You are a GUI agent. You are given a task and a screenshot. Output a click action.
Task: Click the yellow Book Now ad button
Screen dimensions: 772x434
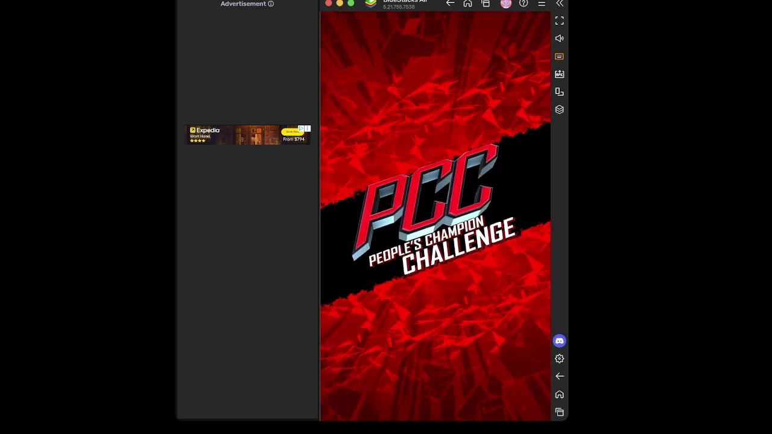tap(293, 131)
